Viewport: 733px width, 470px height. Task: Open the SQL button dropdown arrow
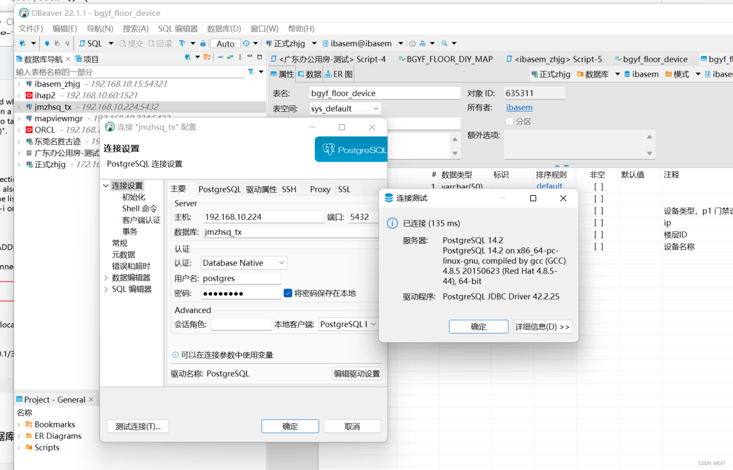(x=111, y=43)
